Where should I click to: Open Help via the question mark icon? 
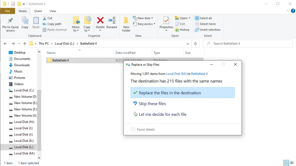293,11
